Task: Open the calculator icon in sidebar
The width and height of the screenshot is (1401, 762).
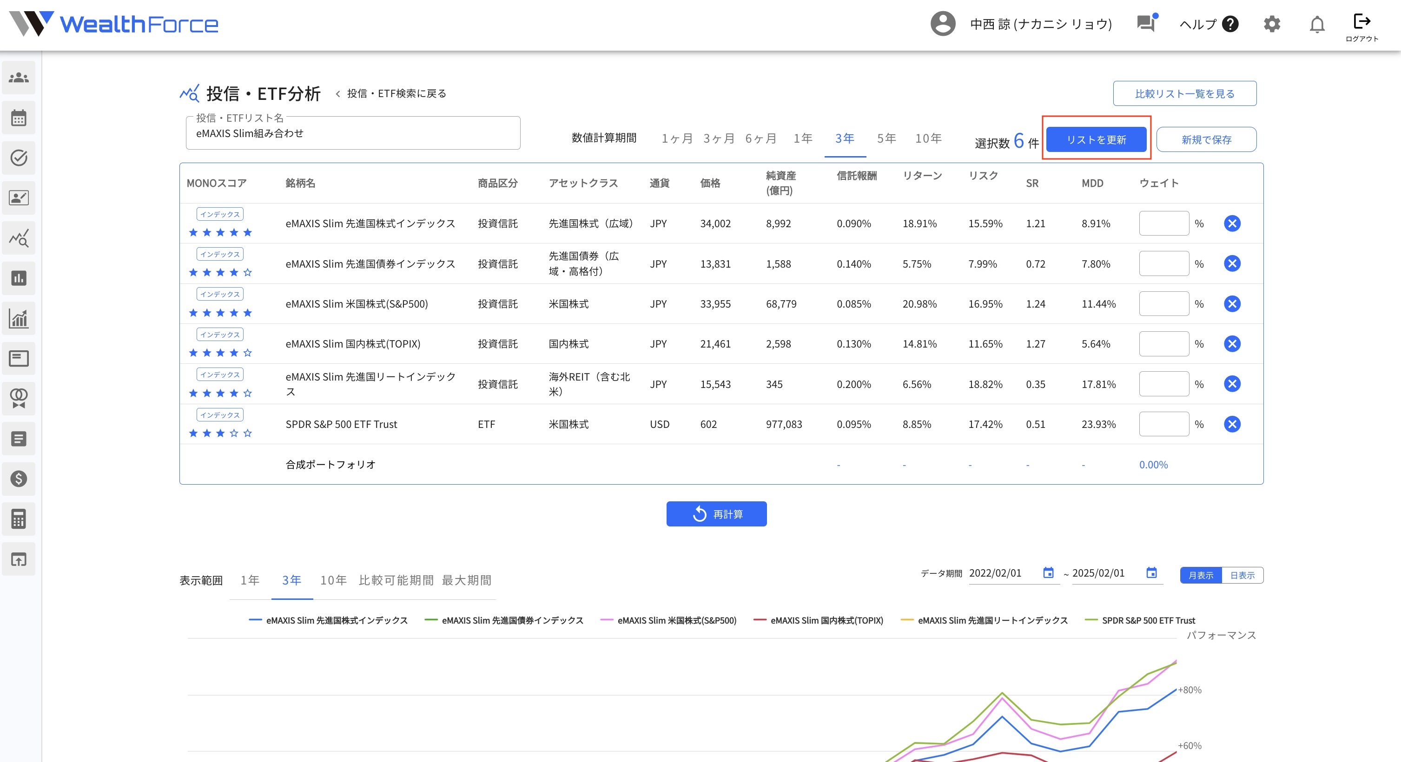Action: [19, 519]
